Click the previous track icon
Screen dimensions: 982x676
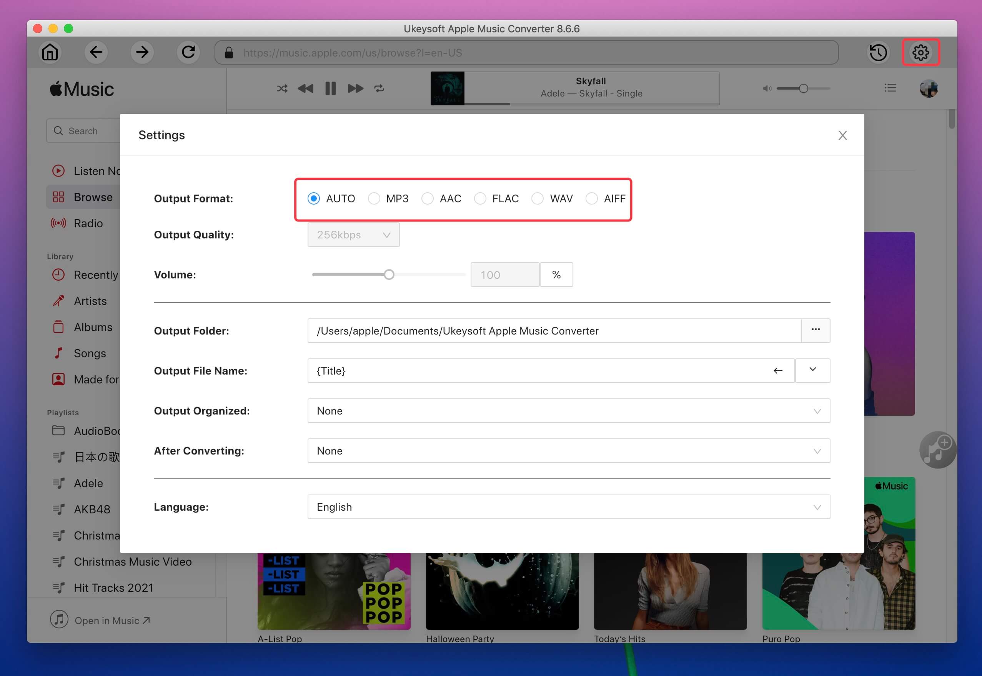coord(306,89)
